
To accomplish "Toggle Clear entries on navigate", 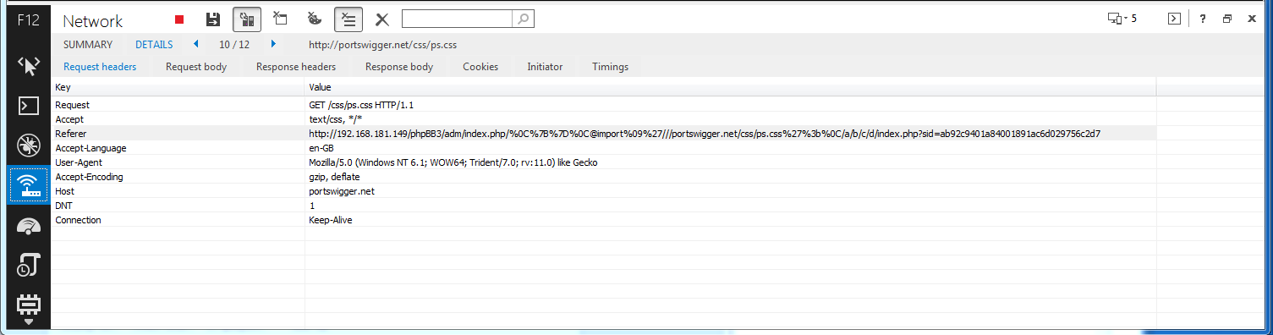I will click(x=348, y=19).
